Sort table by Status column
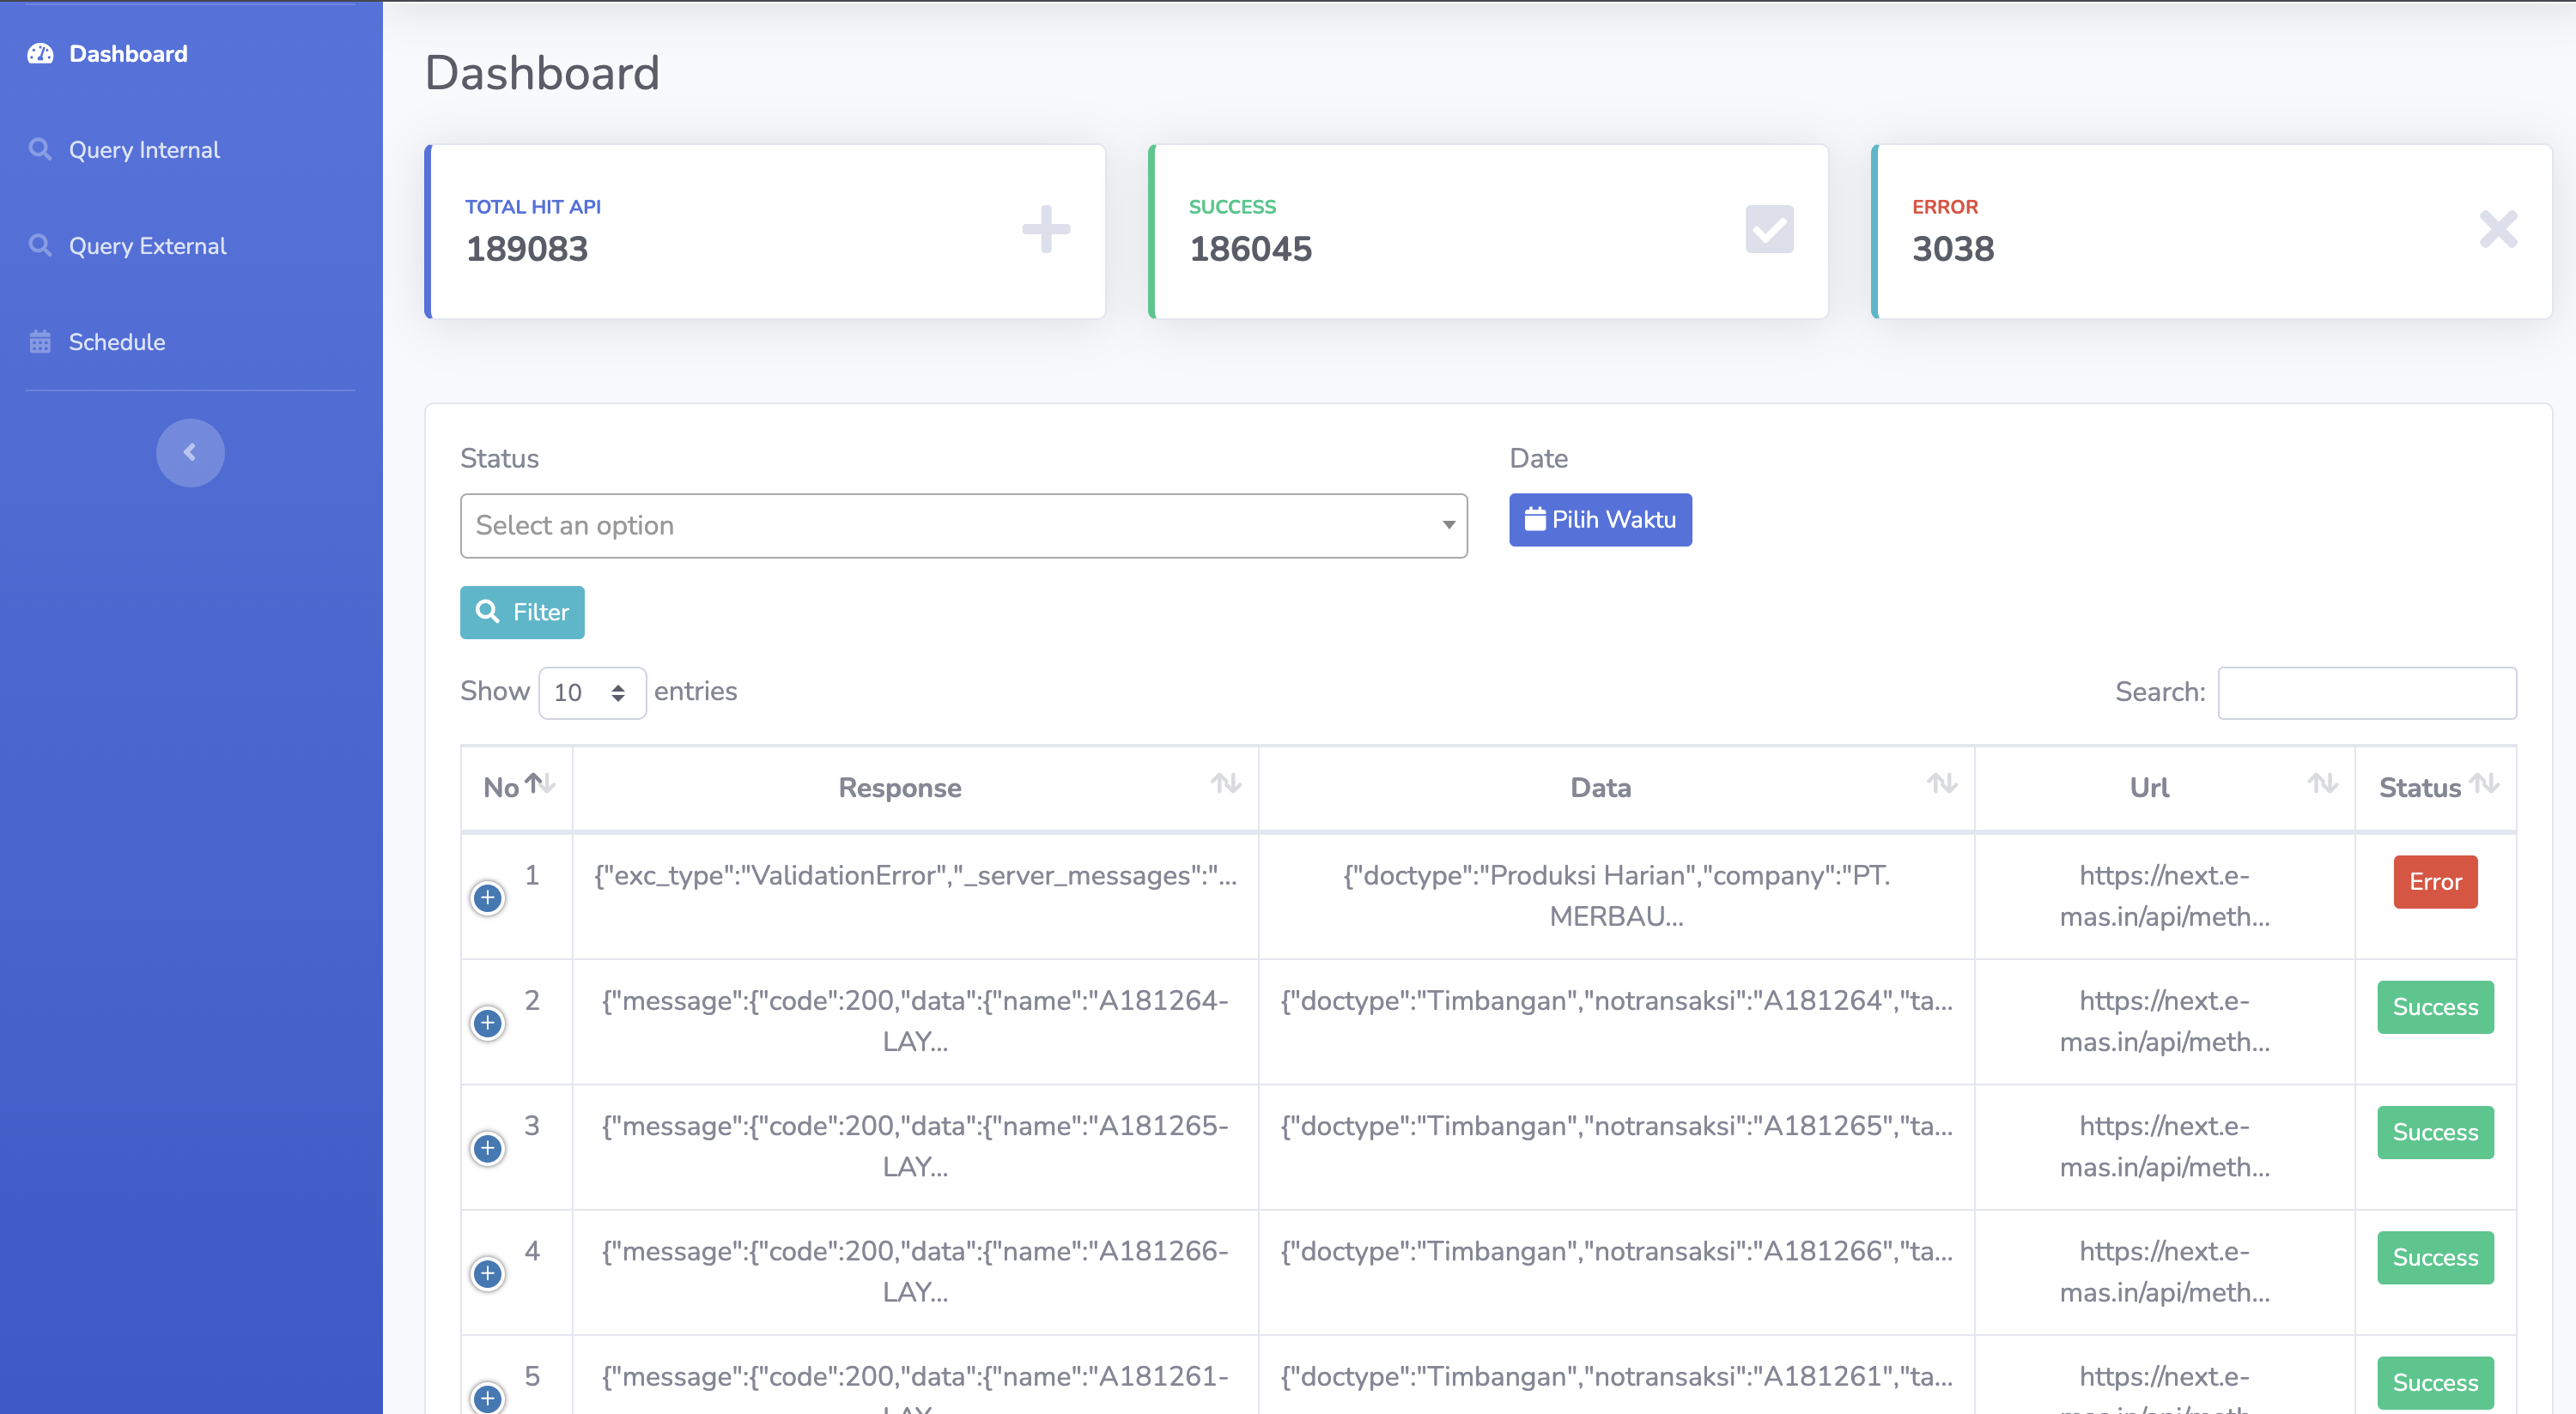 [x=2435, y=788]
